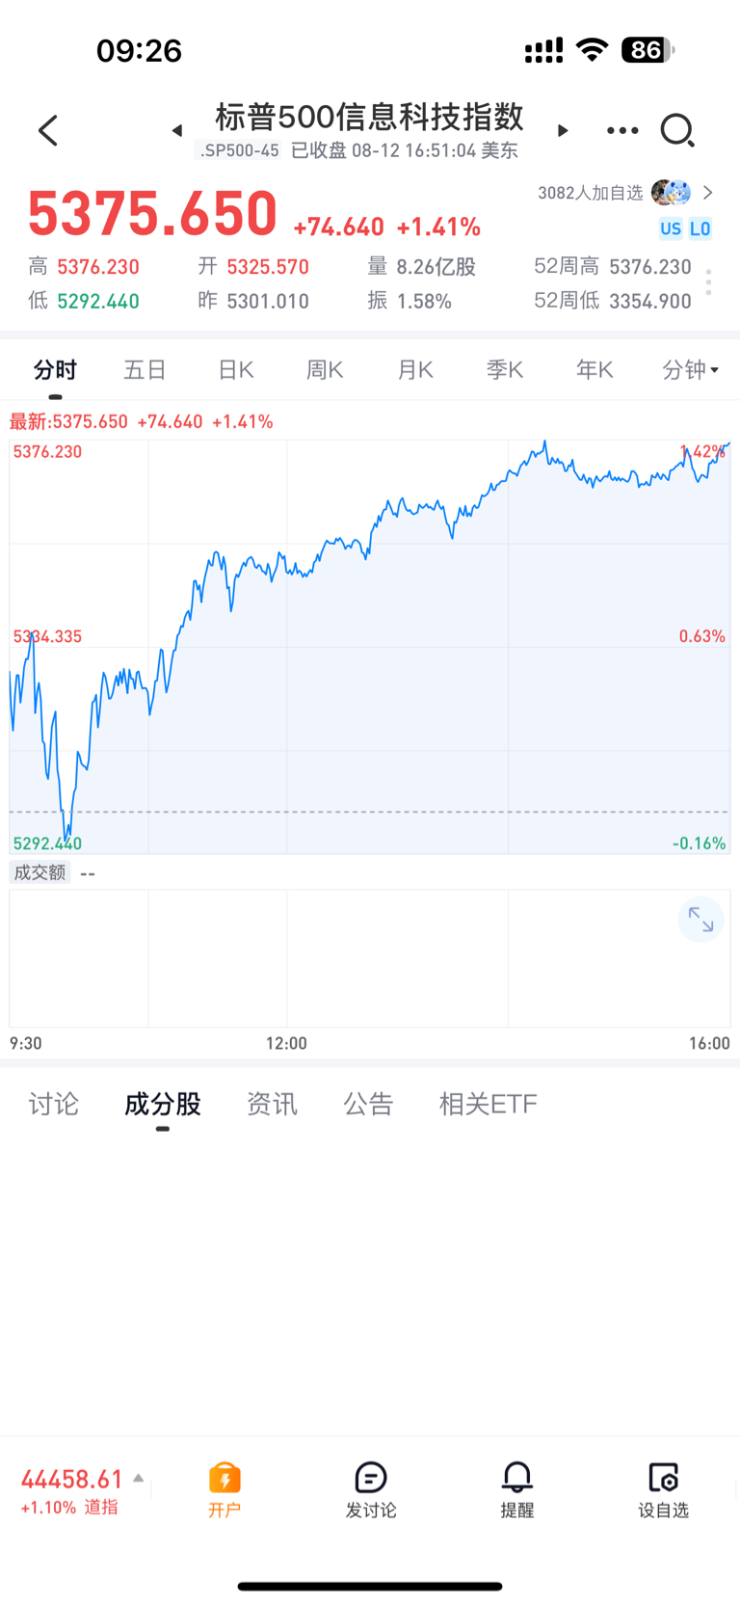Select the 月K chart tab
Screen dimensions: 740x1605
pos(415,370)
